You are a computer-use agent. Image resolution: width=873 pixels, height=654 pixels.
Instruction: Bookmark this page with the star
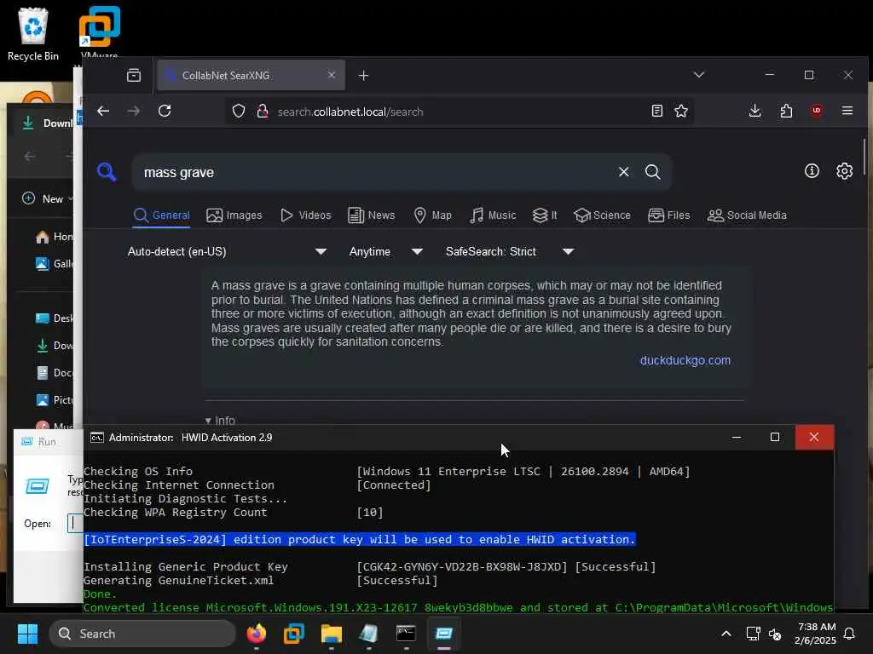[x=681, y=112]
